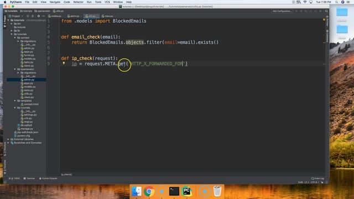Open Terminal app from the dock
Screen dimensions: 354x199
pyautogui.click(x=174, y=191)
